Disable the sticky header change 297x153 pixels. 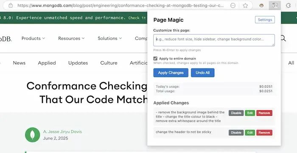coord(236,133)
